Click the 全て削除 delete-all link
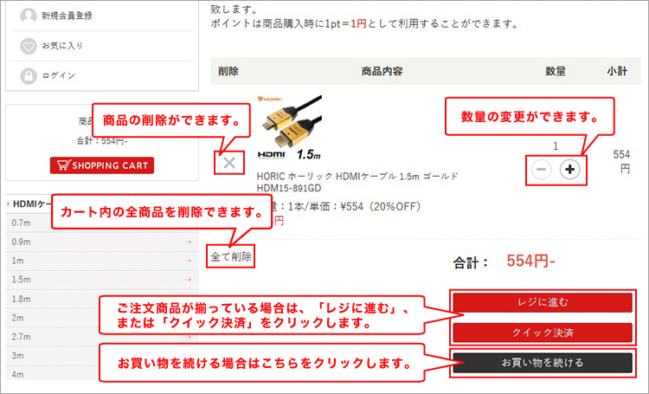The height and width of the screenshot is (394, 649). pyautogui.click(x=230, y=257)
